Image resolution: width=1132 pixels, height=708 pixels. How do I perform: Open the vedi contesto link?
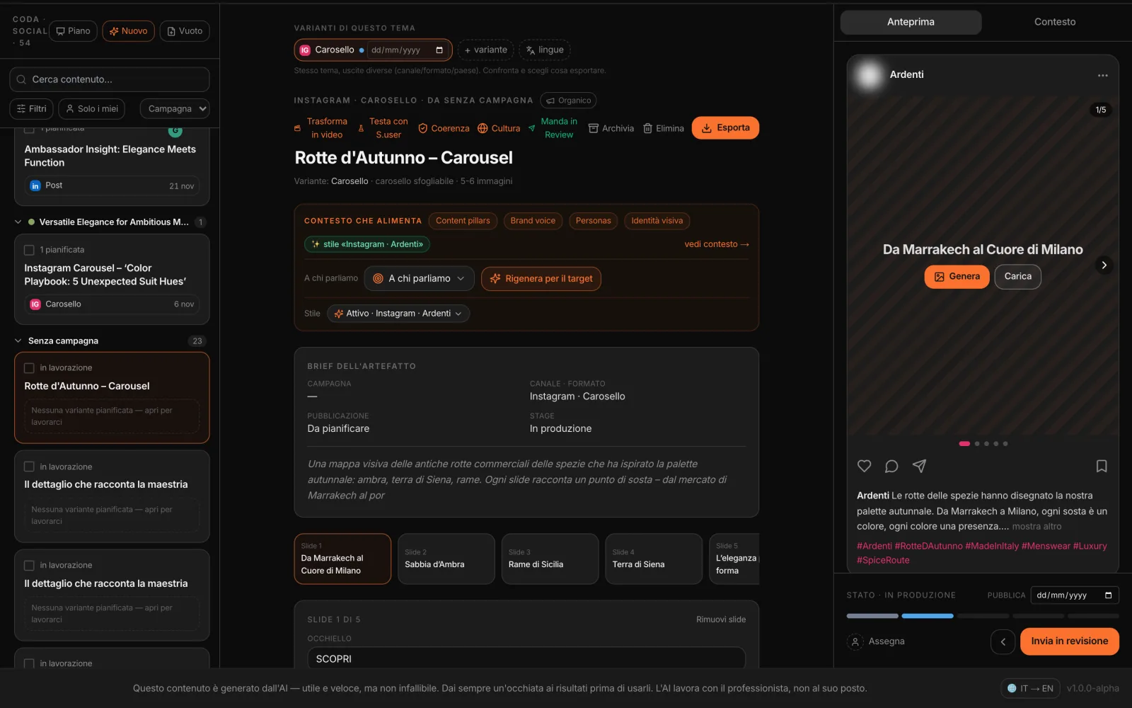point(716,244)
